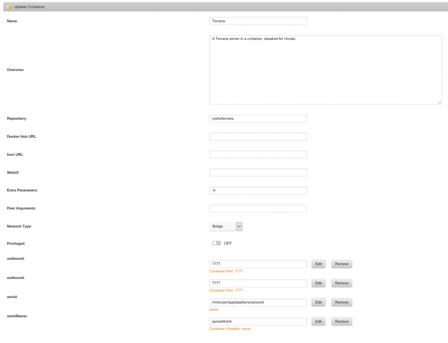Click the empty WebUI field
Screen dimensions: 448x343
point(258,172)
